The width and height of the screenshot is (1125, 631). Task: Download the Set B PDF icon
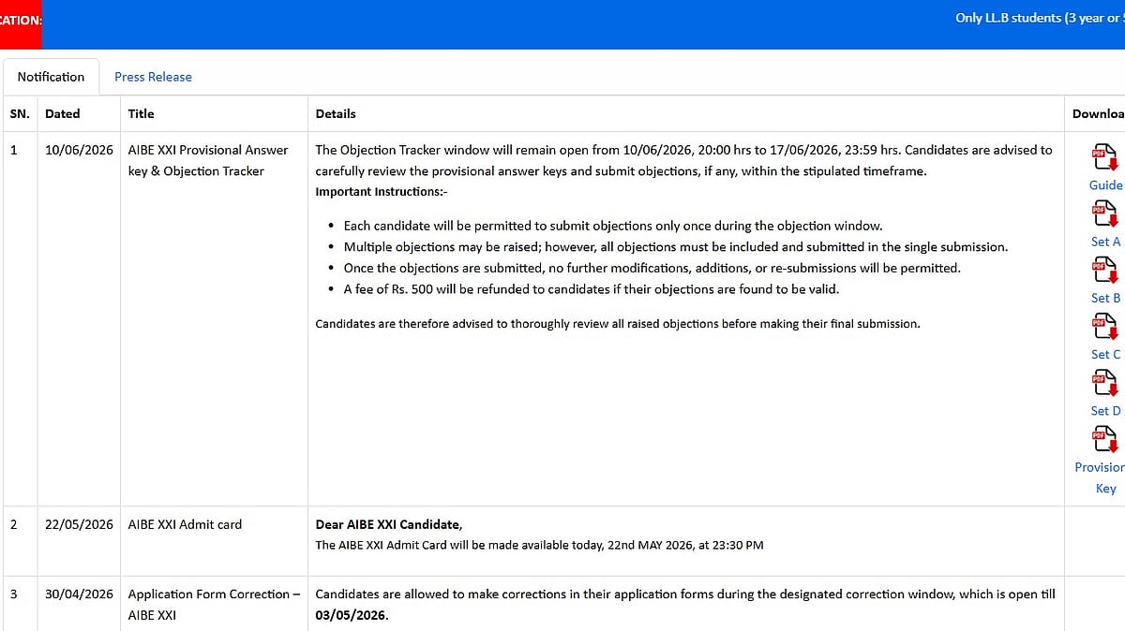[1104, 270]
